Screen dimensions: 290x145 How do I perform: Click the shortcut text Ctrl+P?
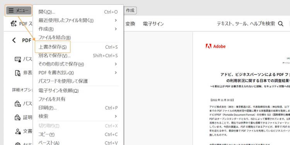point(111,108)
